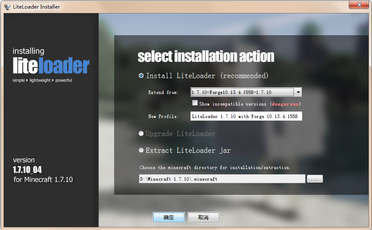
Task: Click the version 1.7.10_04 text
Action: pos(27,170)
